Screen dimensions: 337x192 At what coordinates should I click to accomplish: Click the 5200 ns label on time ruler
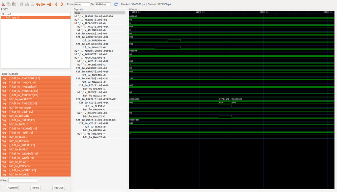click(200, 12)
